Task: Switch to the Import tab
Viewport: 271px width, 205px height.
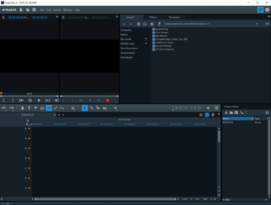Action: click(x=130, y=17)
